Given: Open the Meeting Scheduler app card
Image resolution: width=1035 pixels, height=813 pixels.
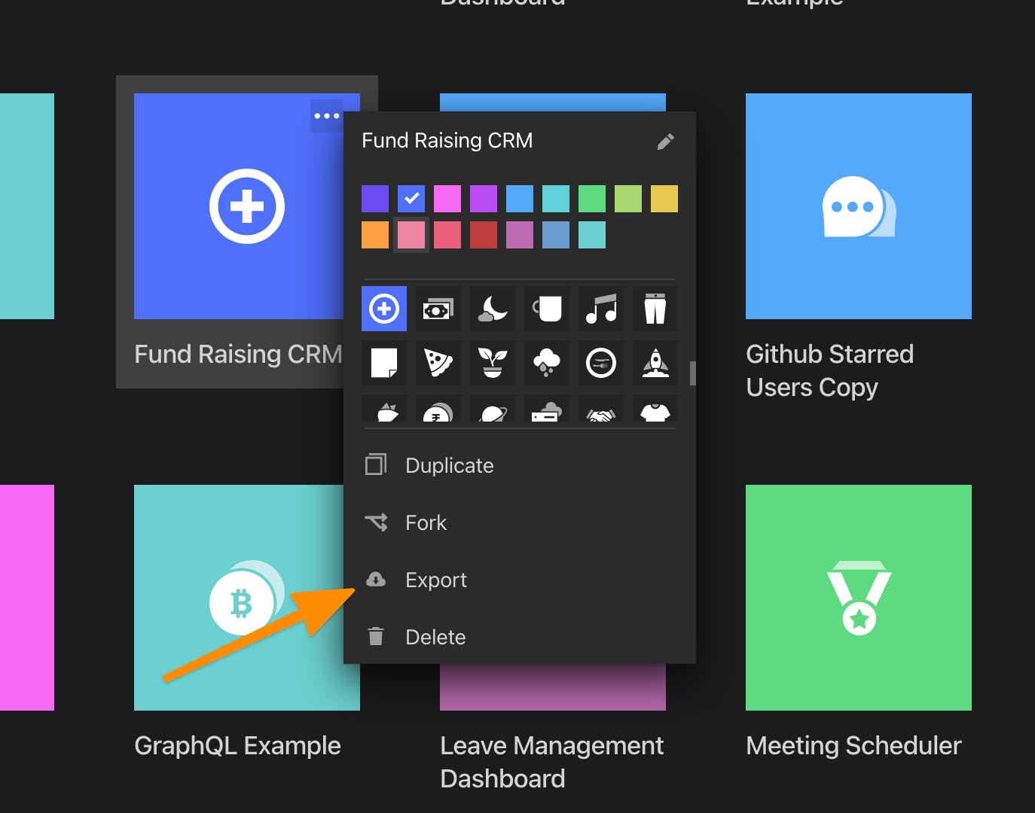Looking at the screenshot, I should (x=858, y=598).
